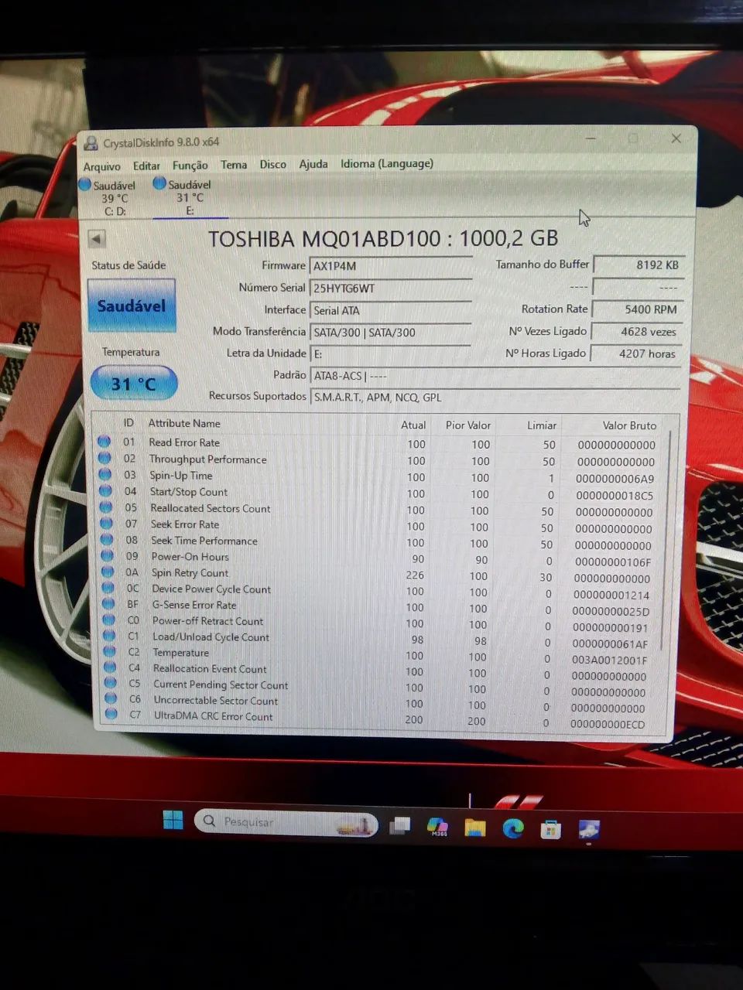Open Microsoft Edge on the taskbar

[512, 828]
